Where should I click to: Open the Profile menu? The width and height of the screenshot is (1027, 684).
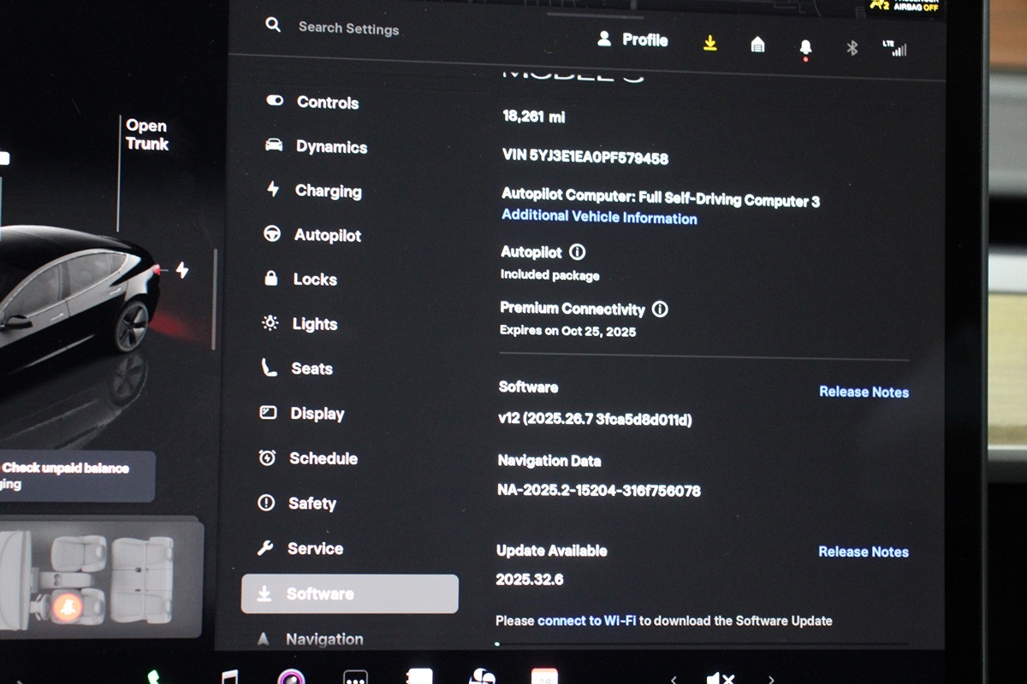633,40
